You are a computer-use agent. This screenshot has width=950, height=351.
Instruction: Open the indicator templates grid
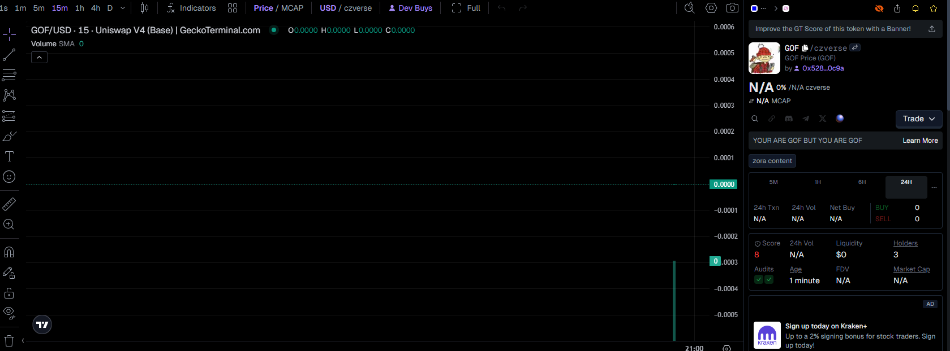click(233, 8)
